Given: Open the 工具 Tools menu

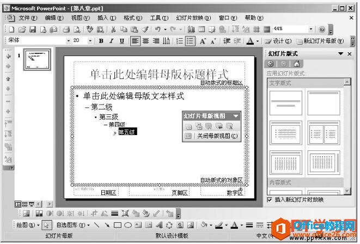Looking at the screenshot, I should pyautogui.click(x=159, y=18).
